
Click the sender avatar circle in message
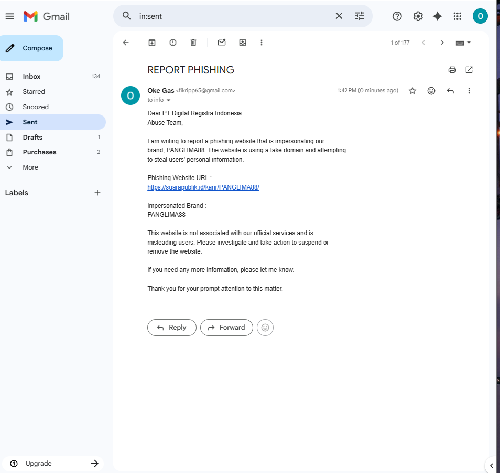131,96
